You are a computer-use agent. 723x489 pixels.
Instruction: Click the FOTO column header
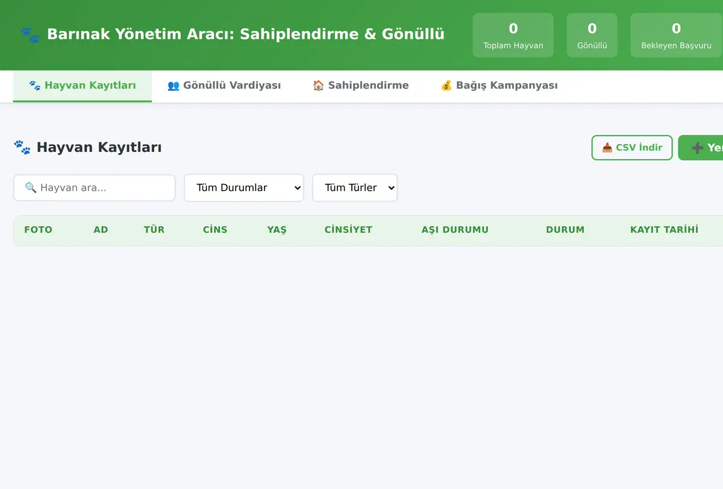coord(38,230)
